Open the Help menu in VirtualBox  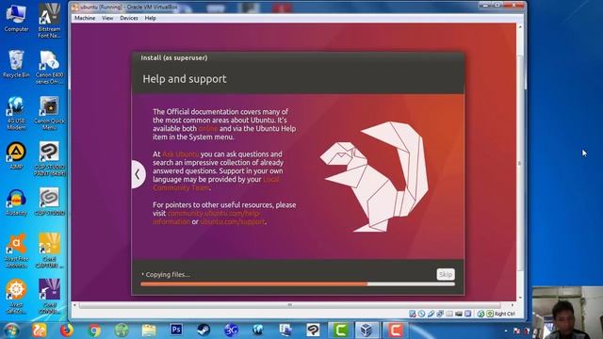click(x=151, y=18)
